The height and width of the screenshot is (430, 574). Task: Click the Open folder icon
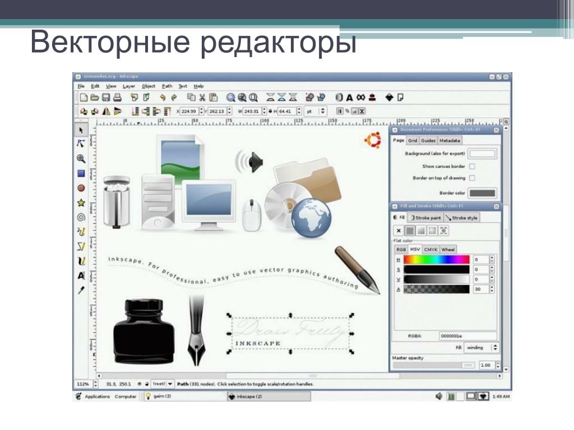[95, 97]
